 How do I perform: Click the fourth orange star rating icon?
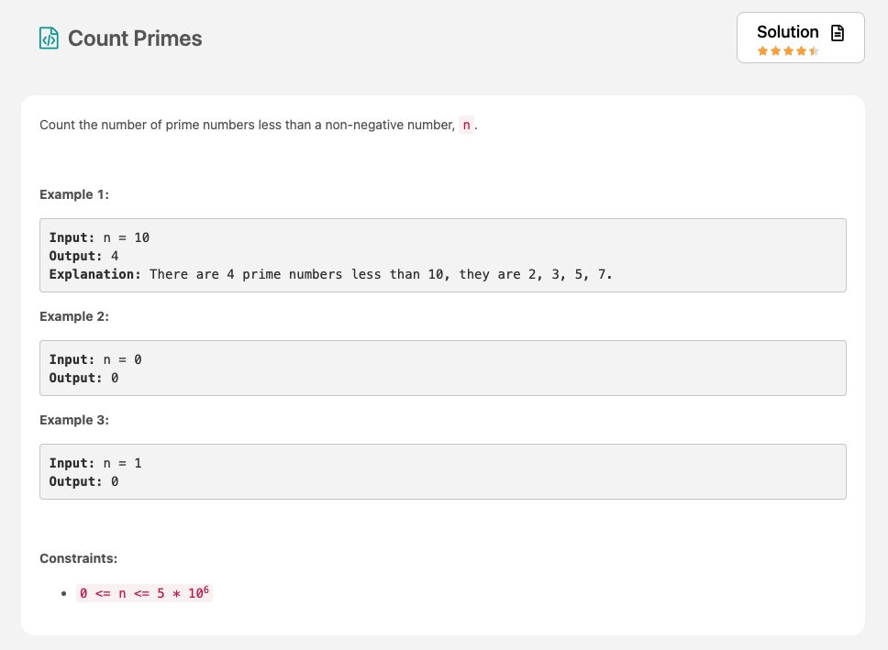tap(802, 50)
